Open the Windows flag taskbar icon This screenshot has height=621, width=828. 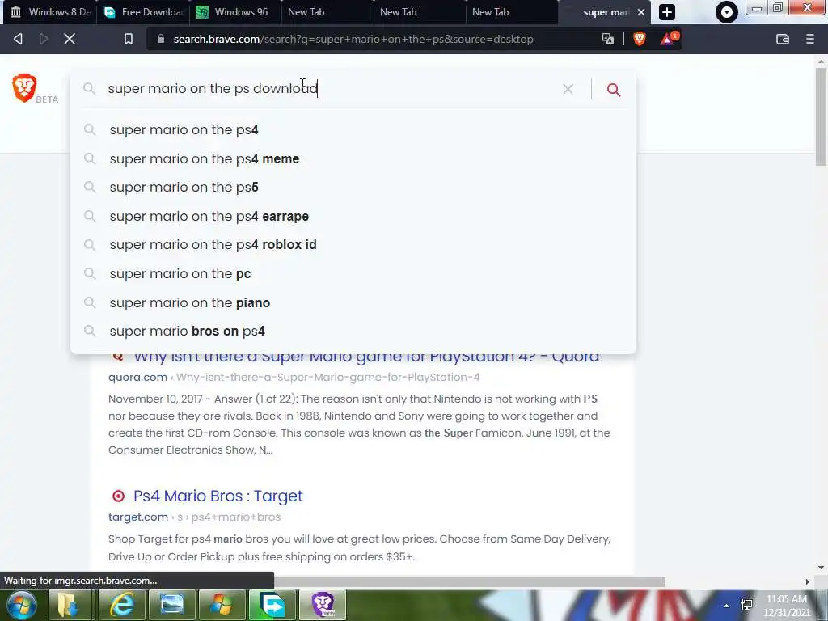point(222,605)
